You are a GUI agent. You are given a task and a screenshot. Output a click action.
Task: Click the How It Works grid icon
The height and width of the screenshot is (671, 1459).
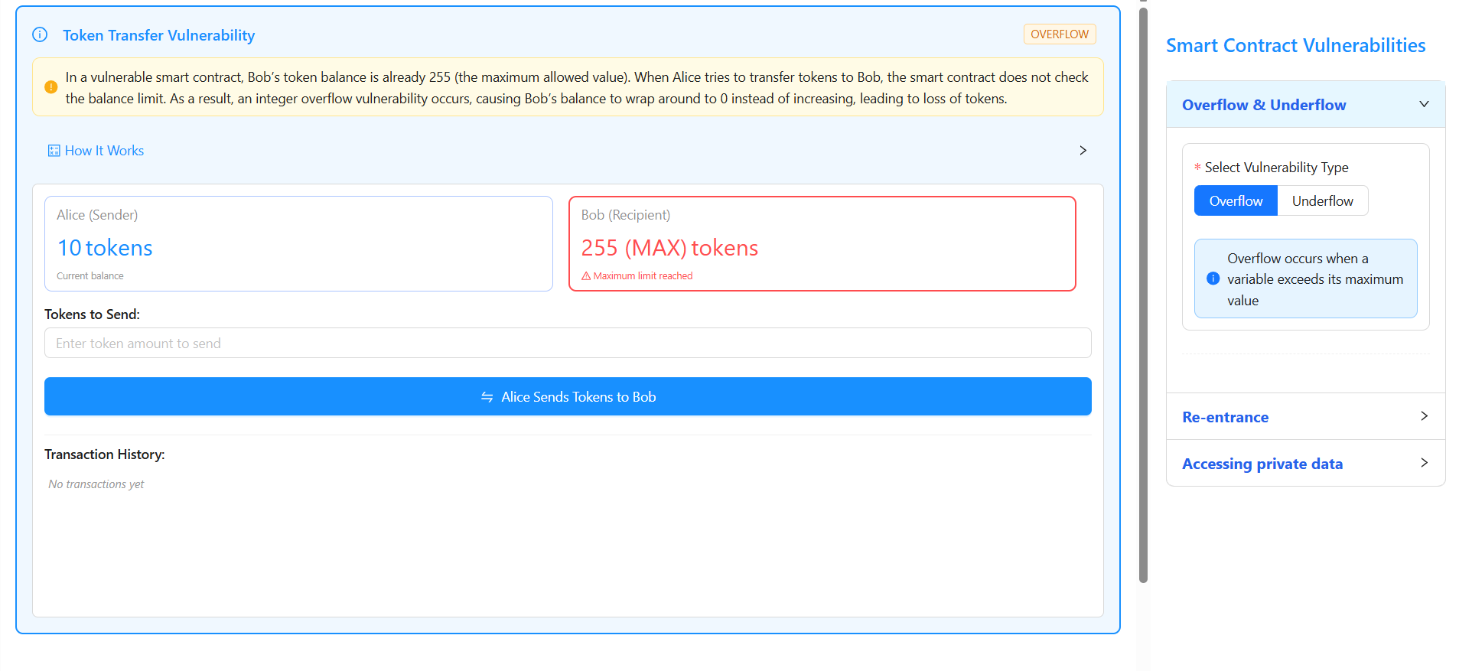tap(54, 151)
